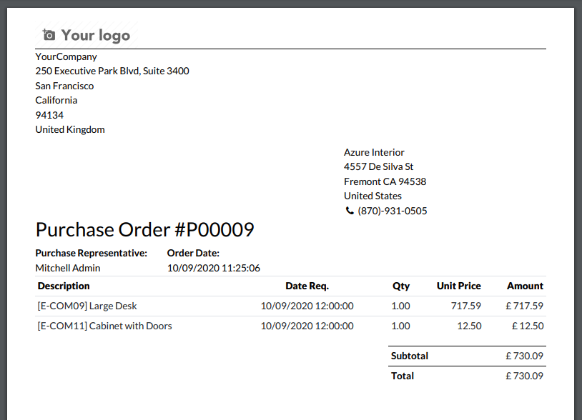
Task: Click the Date Req. column header
Action: [307, 286]
